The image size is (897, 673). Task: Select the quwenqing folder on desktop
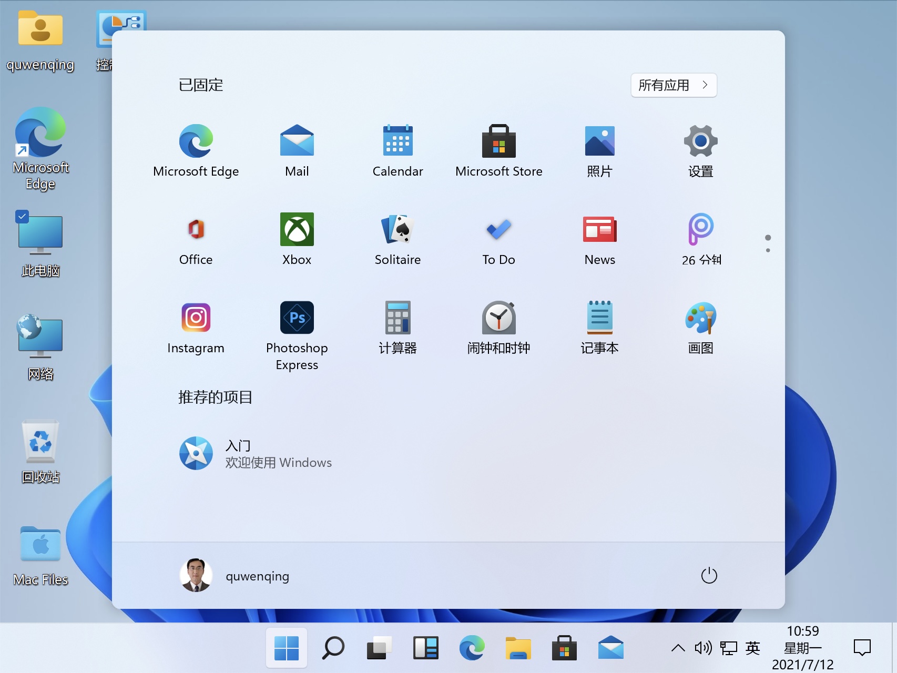point(40,41)
